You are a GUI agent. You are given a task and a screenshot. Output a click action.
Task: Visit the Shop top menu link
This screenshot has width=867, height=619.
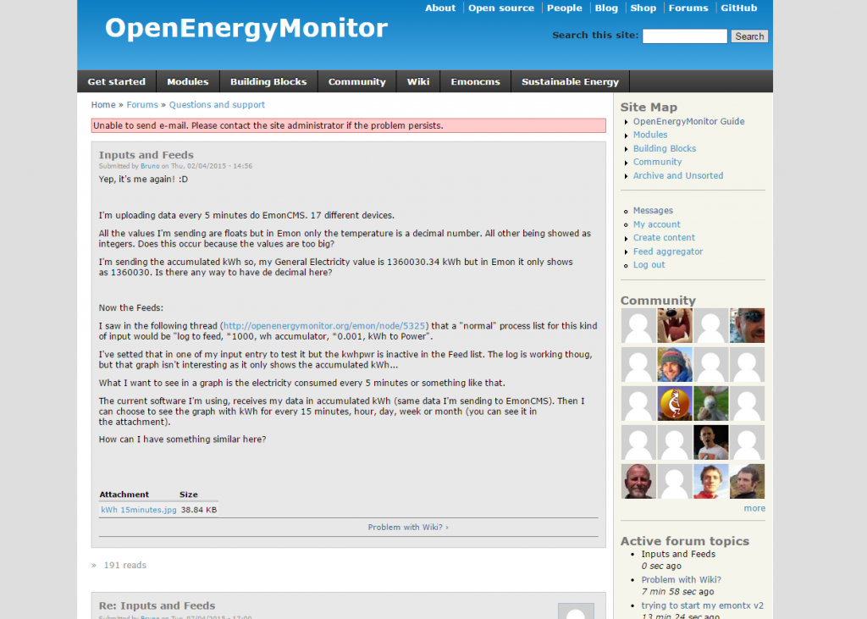coord(643,8)
